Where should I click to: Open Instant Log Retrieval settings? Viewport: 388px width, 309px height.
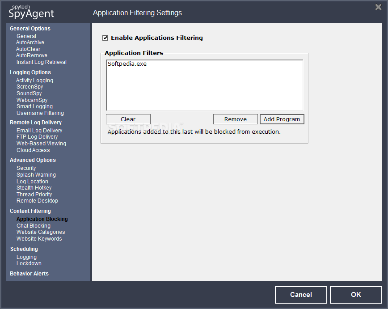(41, 62)
